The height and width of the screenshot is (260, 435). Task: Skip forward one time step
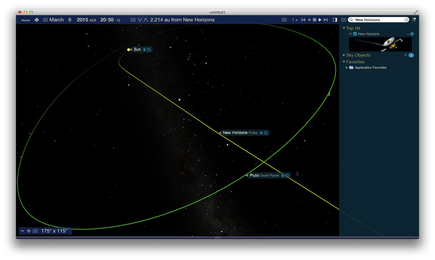326,20
